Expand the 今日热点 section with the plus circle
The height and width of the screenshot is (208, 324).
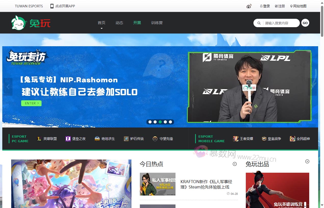[x=234, y=164]
